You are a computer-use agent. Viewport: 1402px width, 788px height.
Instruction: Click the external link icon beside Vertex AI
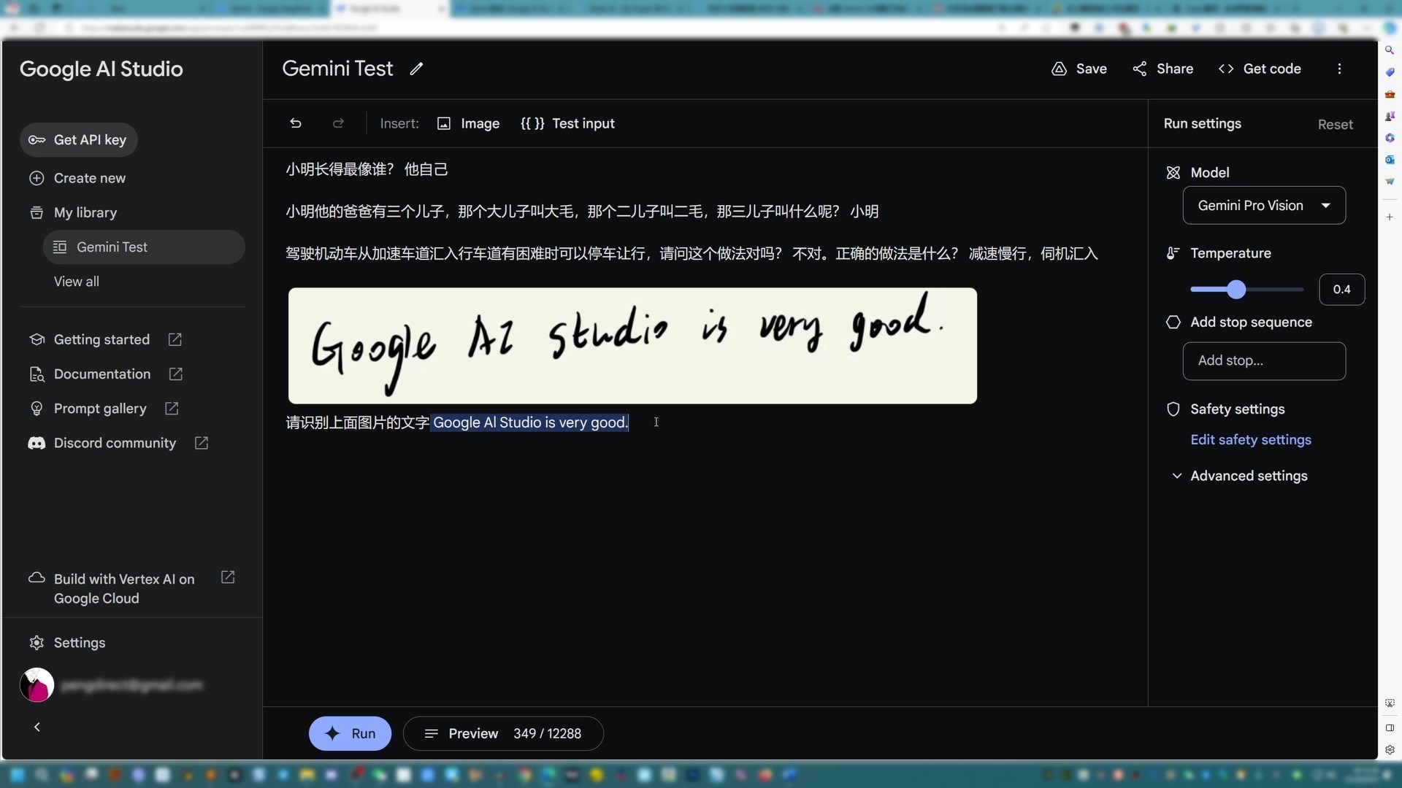tap(228, 578)
